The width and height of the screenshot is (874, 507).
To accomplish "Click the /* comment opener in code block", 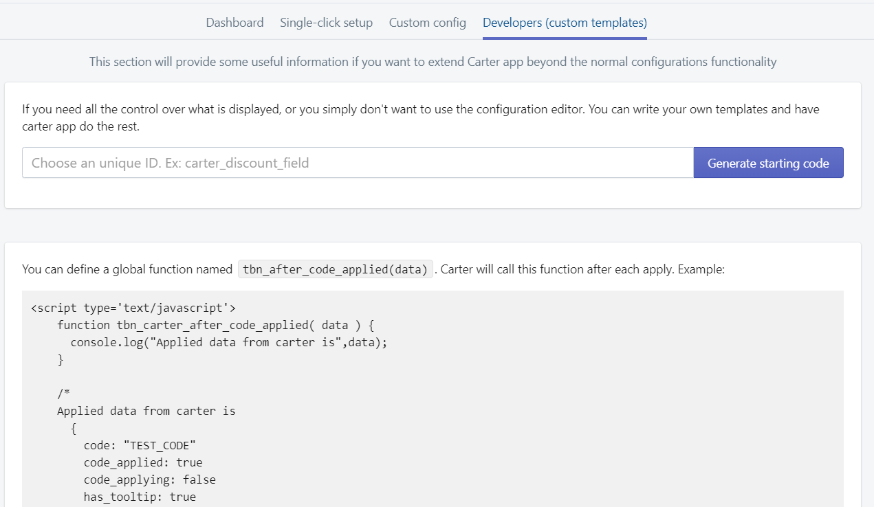I will 63,394.
